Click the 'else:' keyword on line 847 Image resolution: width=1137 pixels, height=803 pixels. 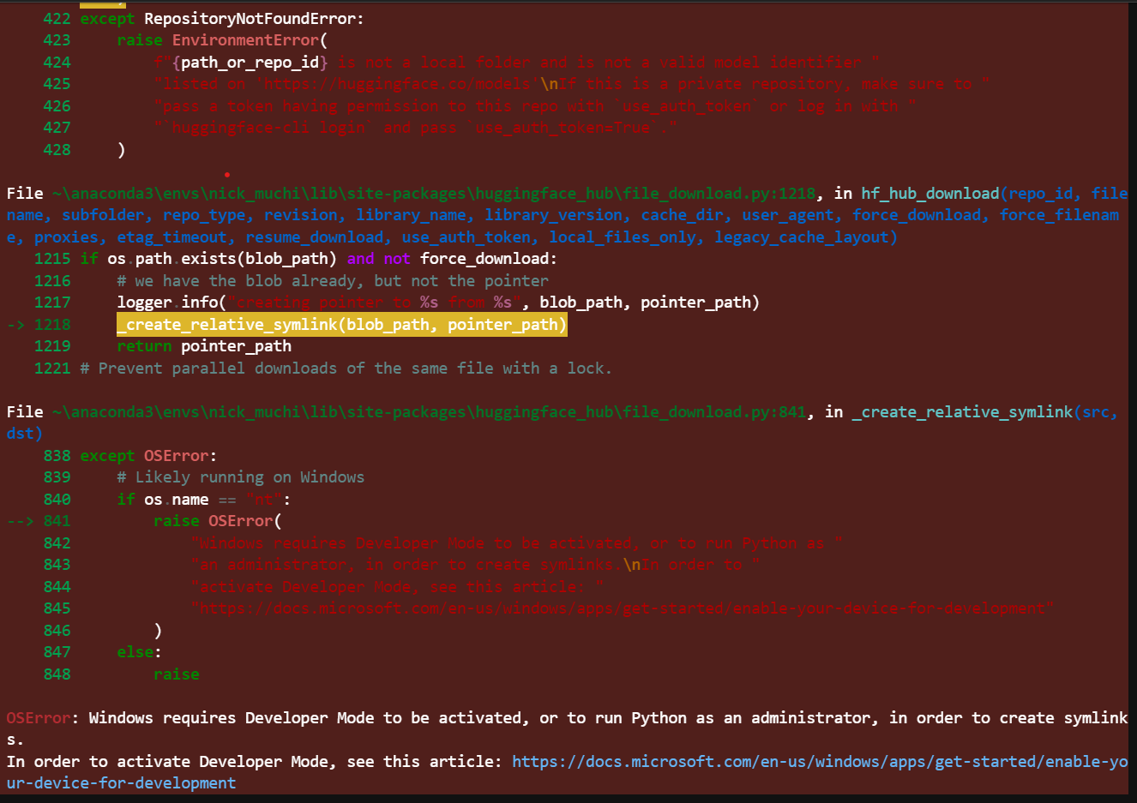click(139, 652)
